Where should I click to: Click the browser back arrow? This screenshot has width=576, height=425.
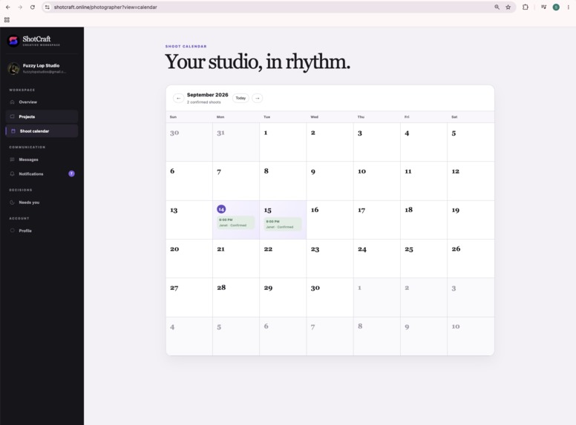(x=7, y=7)
